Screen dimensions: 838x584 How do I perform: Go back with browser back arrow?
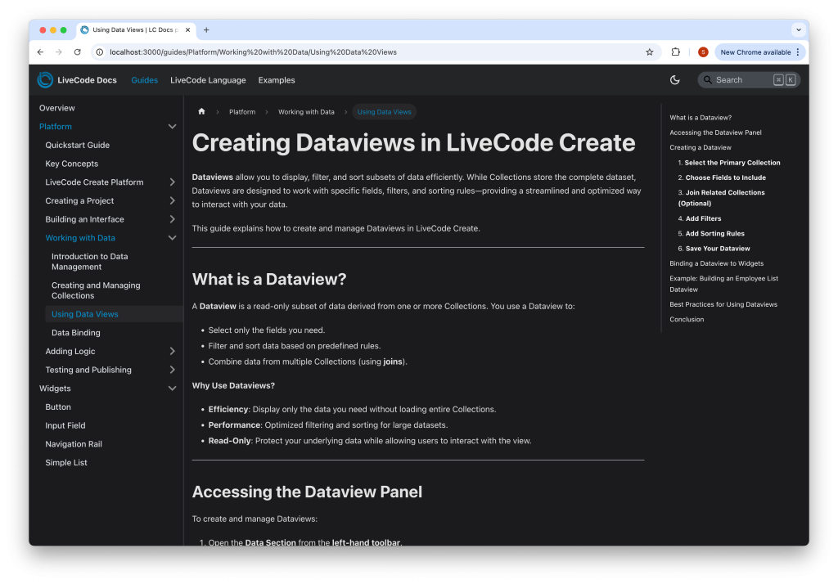40,52
